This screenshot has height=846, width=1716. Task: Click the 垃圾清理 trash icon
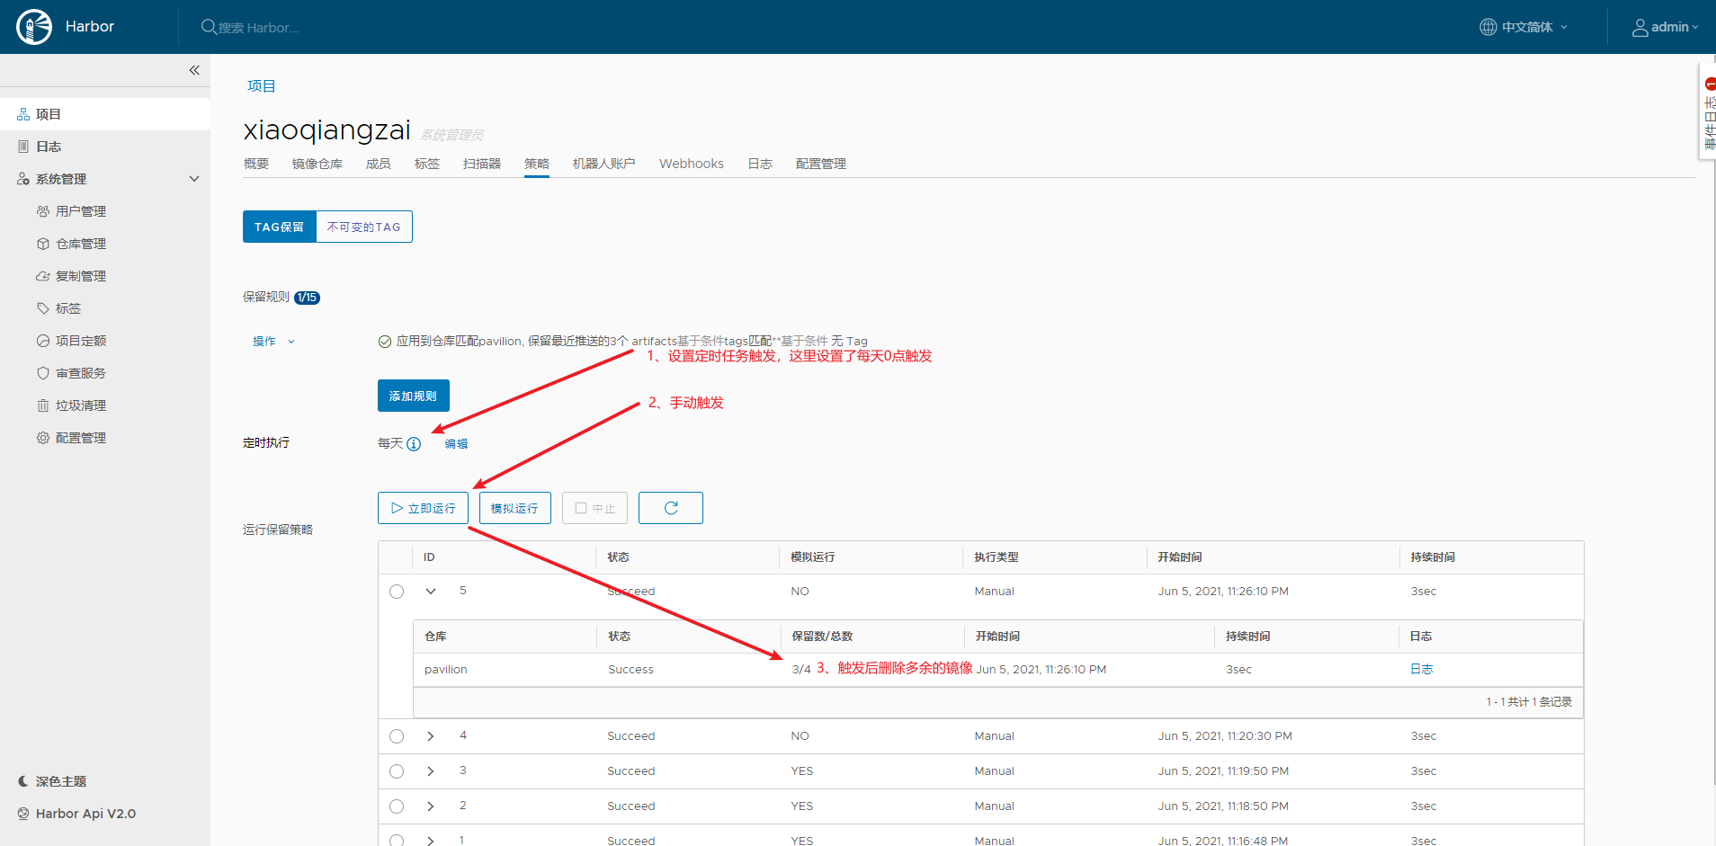pyautogui.click(x=43, y=405)
